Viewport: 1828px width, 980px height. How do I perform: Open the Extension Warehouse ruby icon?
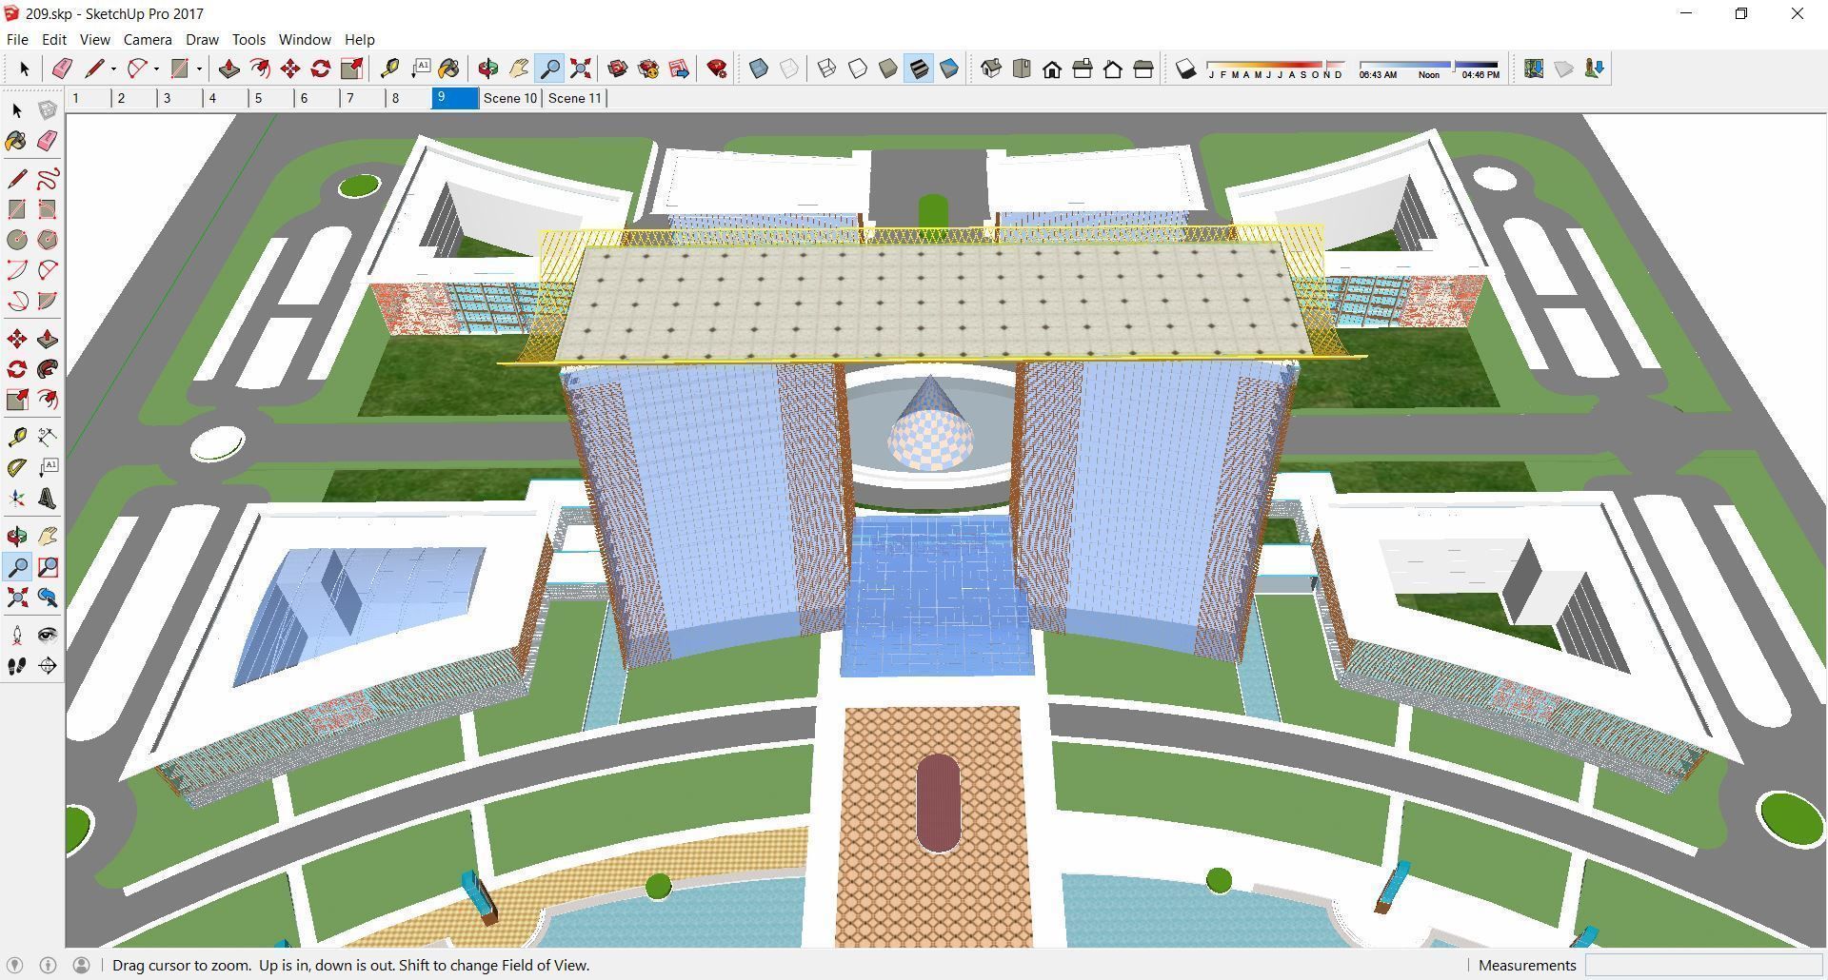(x=717, y=69)
